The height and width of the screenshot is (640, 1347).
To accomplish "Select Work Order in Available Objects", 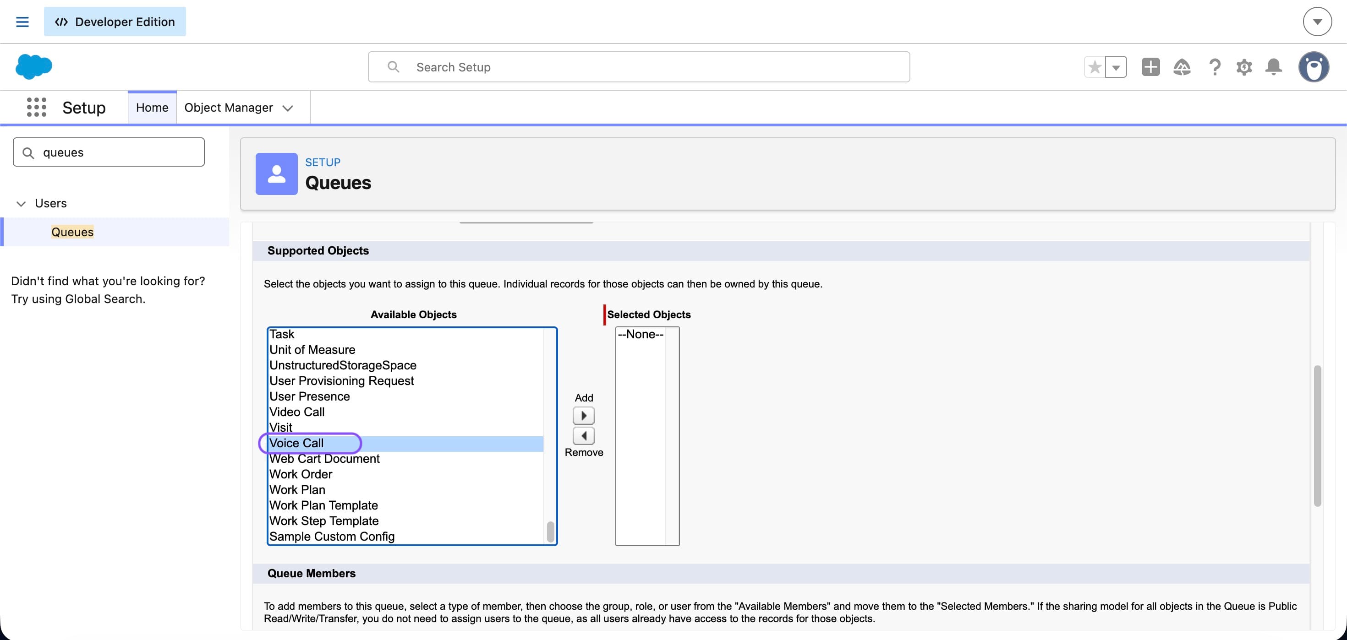I will pos(406,474).
